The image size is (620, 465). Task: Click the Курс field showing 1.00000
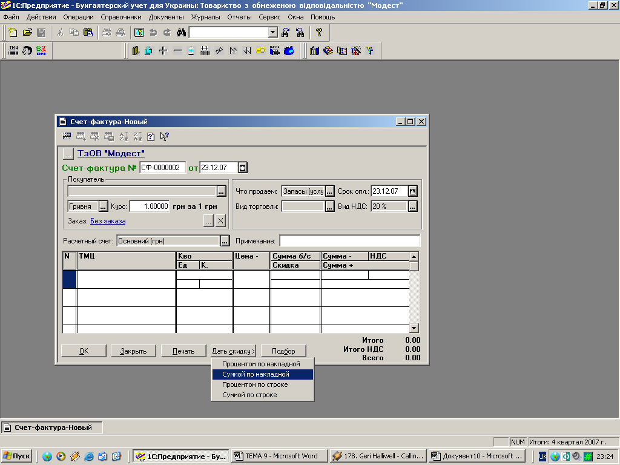pyautogui.click(x=150, y=206)
